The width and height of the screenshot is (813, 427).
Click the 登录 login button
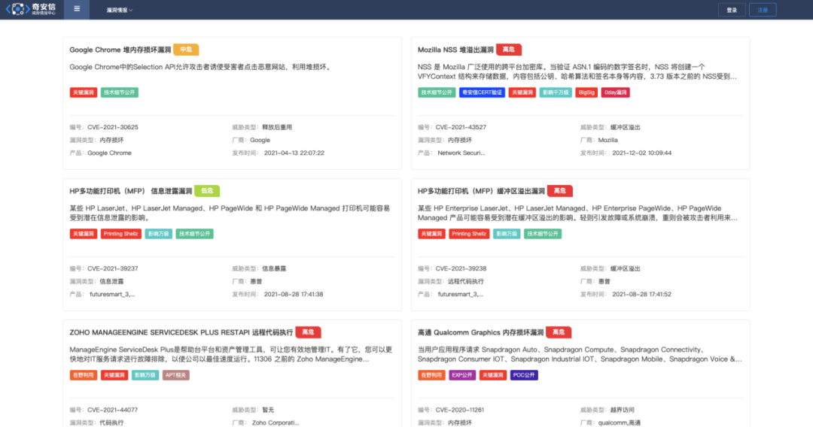(732, 10)
